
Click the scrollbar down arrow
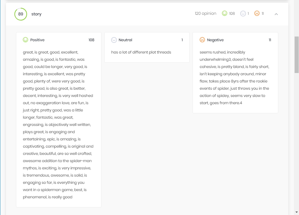pyautogui.click(x=296, y=212)
